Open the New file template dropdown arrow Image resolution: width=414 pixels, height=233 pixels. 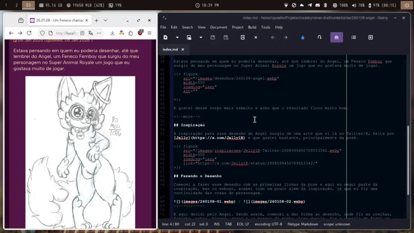(177, 37)
